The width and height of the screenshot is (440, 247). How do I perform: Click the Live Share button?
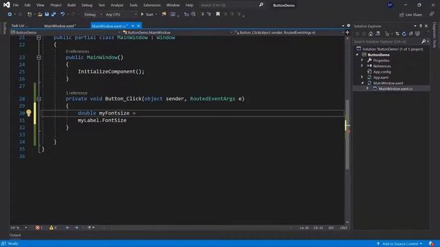pyautogui.click(x=411, y=14)
